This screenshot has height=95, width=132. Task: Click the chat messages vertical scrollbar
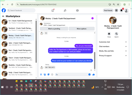95,61
